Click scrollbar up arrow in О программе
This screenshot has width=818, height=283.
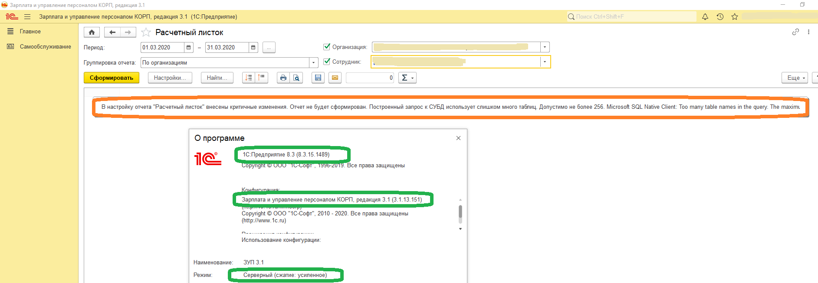click(460, 200)
